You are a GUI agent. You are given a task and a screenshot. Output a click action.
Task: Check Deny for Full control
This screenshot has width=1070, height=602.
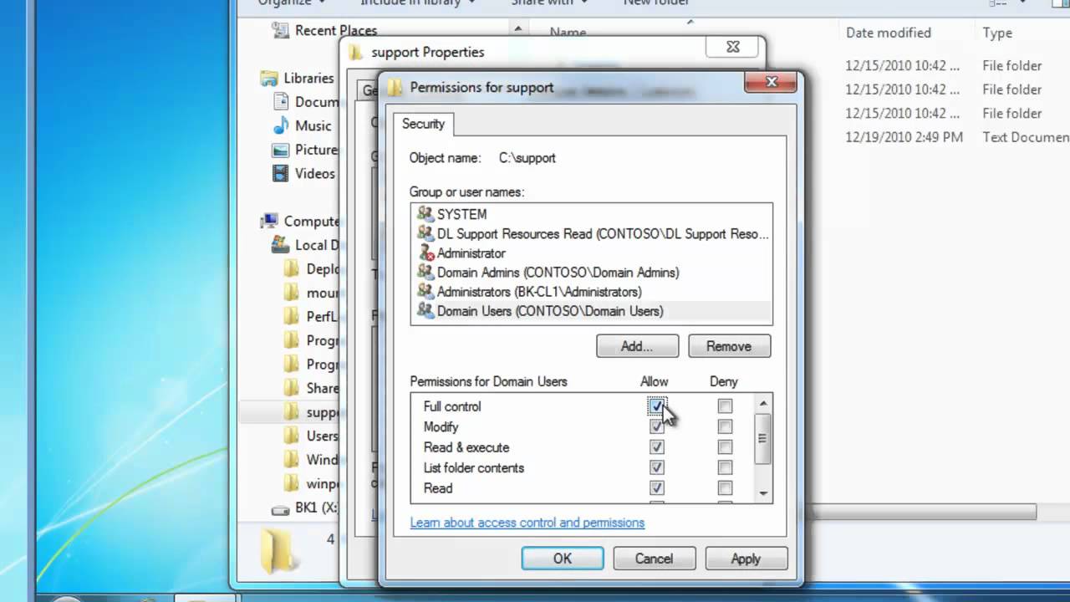point(725,406)
